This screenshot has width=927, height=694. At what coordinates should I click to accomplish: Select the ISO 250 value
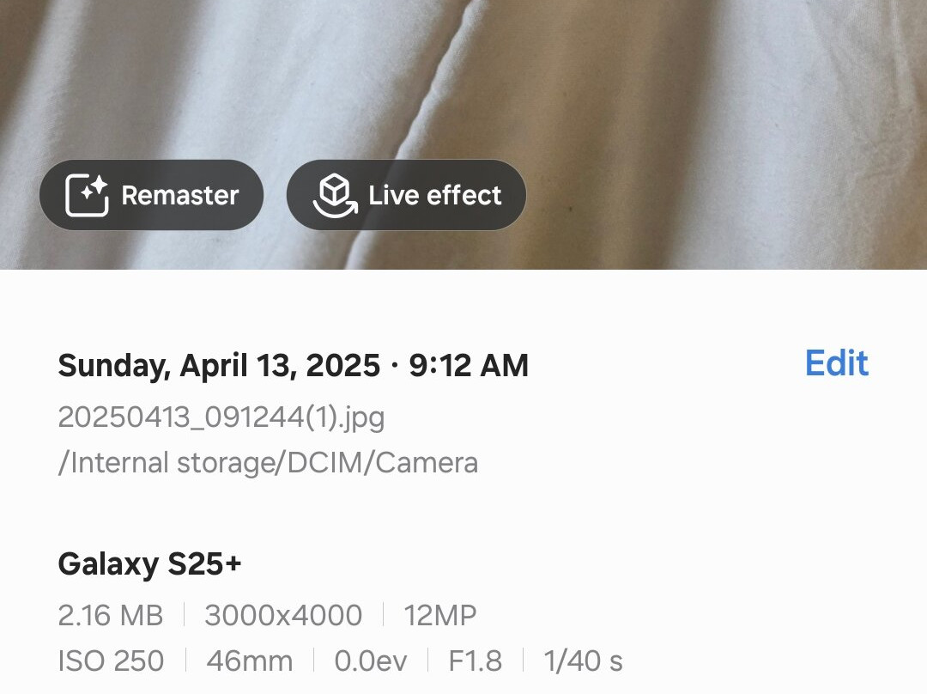point(110,661)
